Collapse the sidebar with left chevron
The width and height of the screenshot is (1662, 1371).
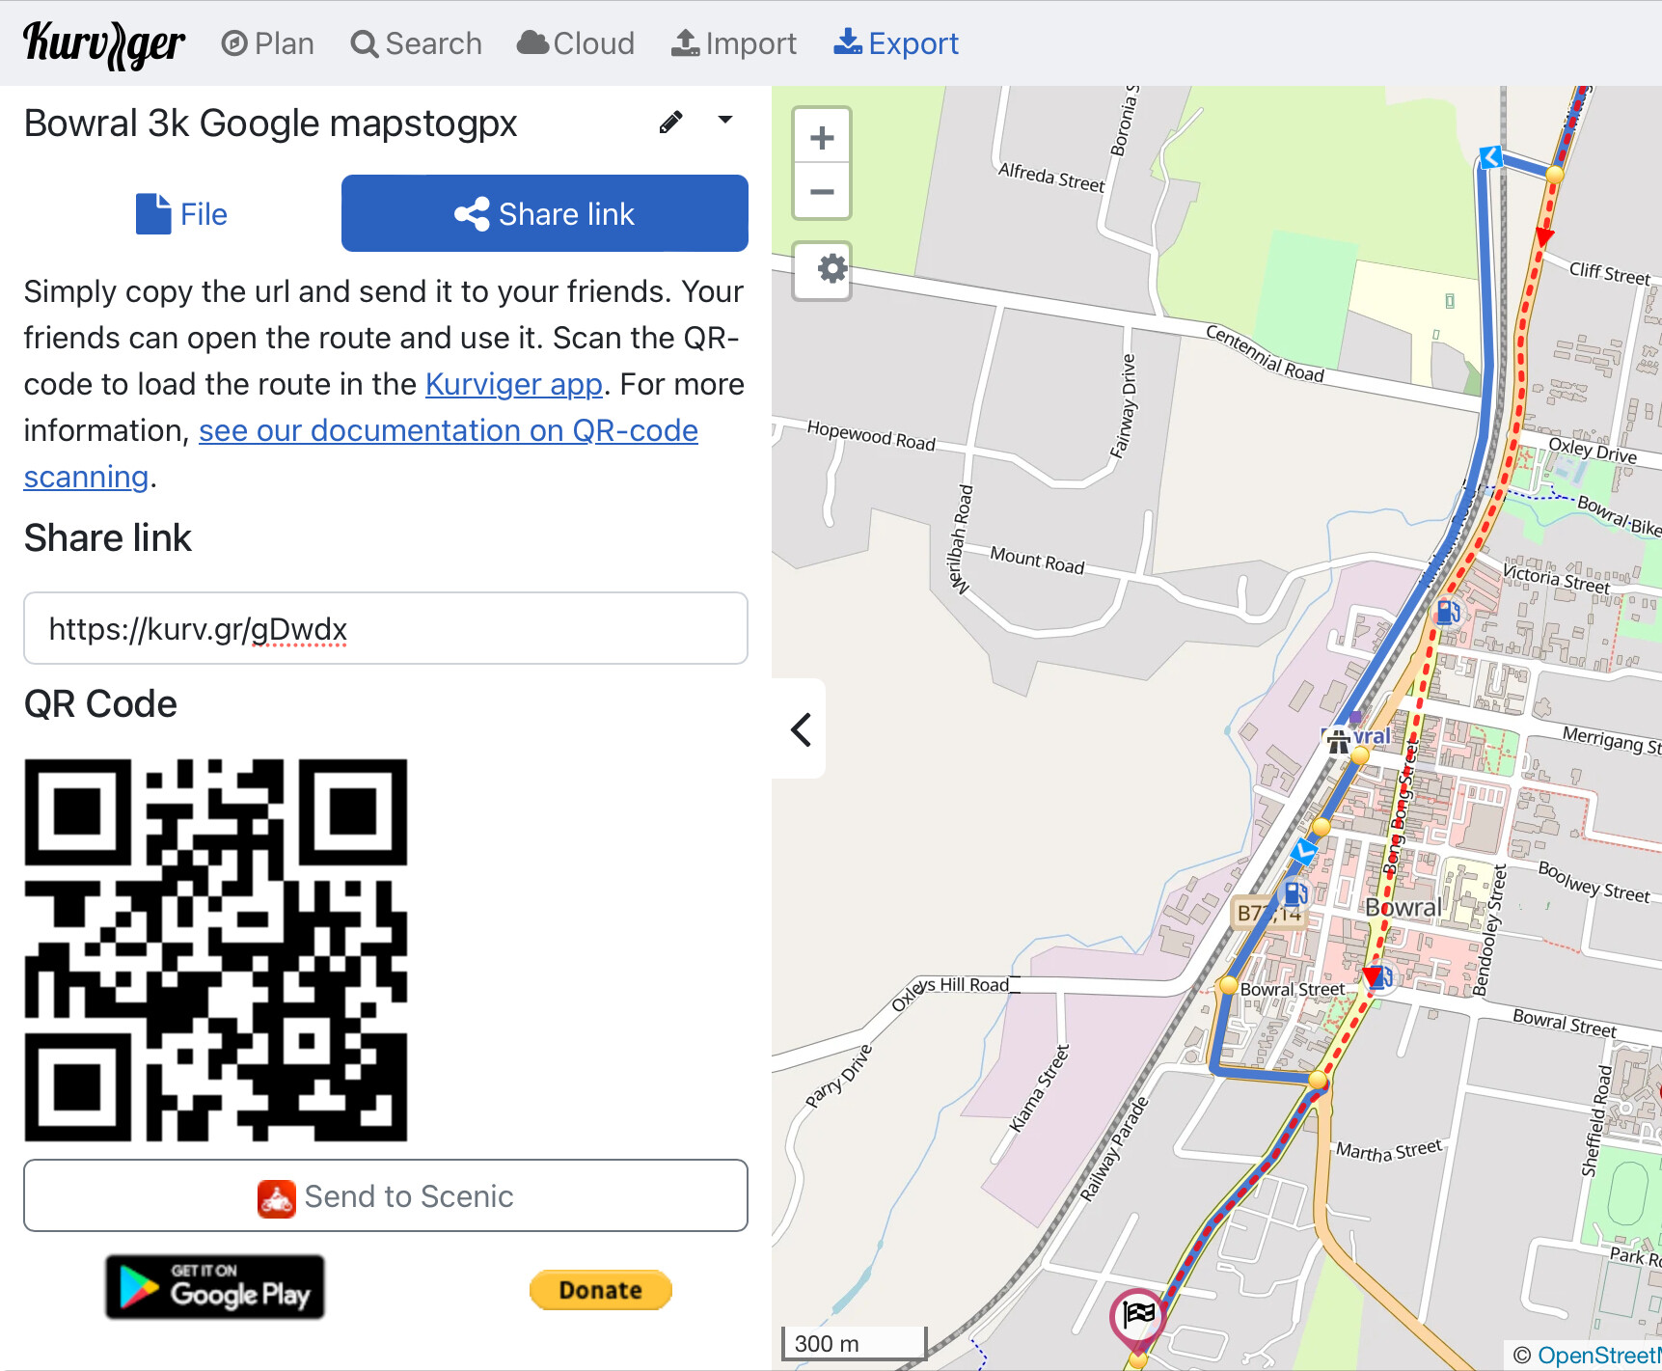[800, 729]
